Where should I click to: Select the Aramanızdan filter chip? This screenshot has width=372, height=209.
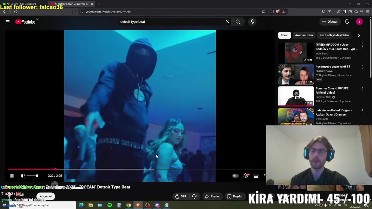click(304, 35)
